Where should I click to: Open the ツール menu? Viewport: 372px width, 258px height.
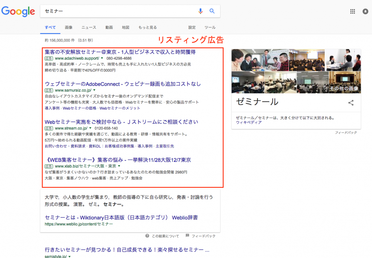210,27
